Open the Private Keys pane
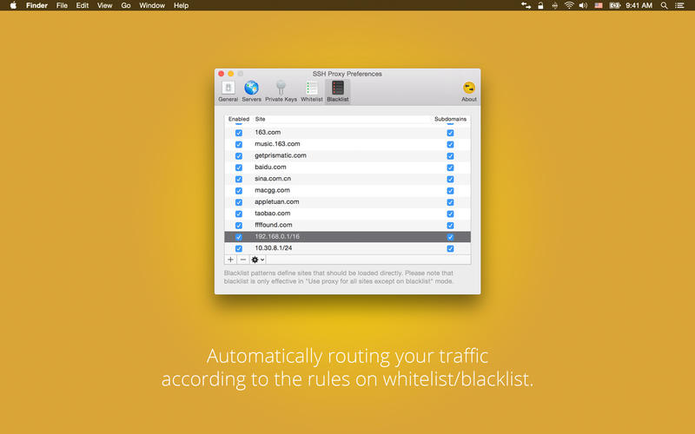 click(x=281, y=90)
